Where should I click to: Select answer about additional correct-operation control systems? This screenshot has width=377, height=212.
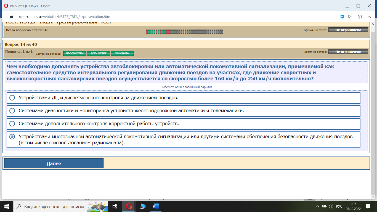(184, 124)
